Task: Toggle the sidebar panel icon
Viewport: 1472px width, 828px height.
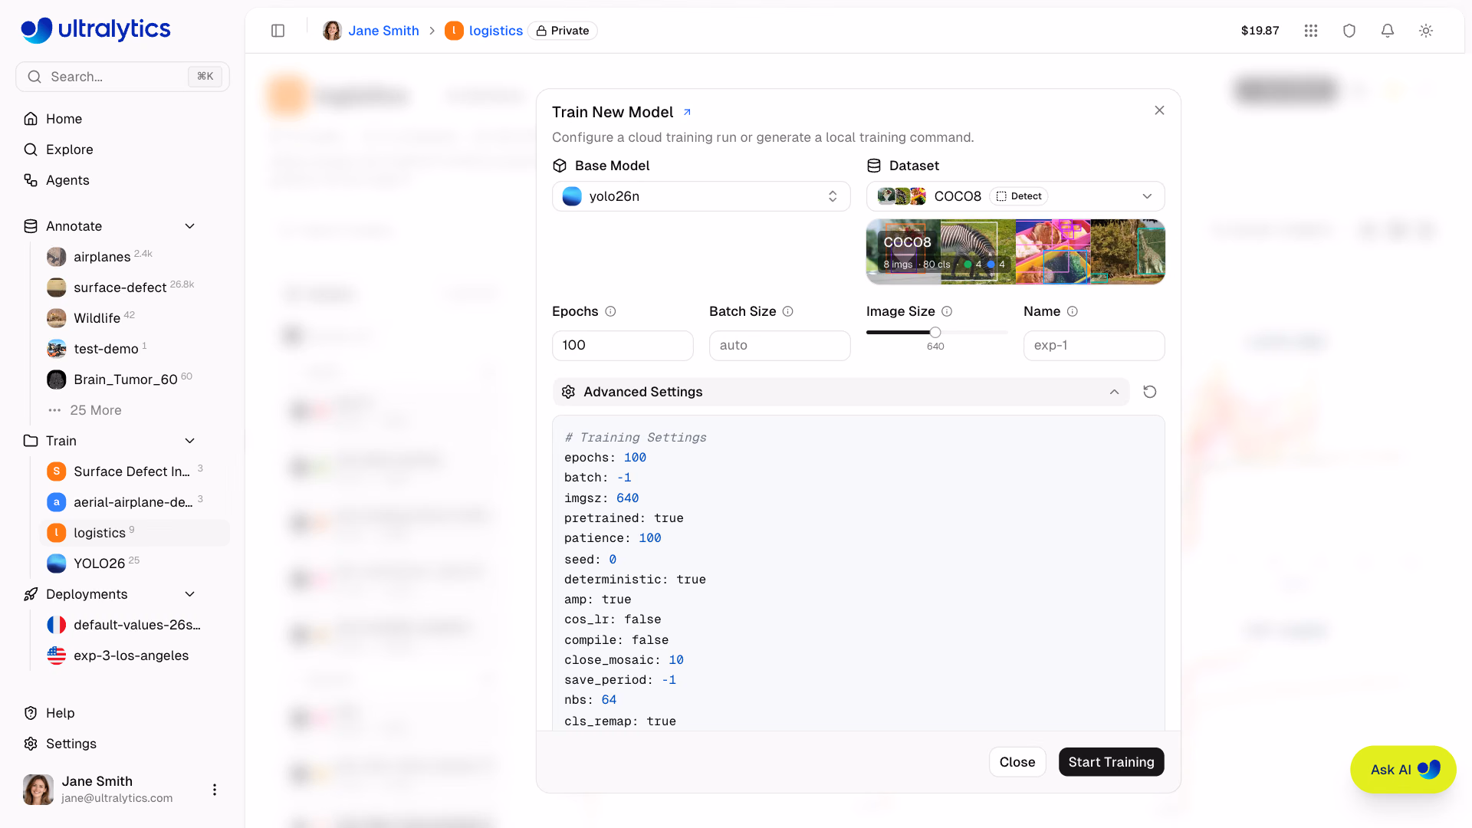Action: pyautogui.click(x=278, y=31)
